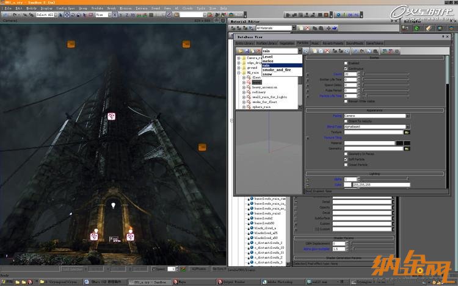Uncheck the Continuous checkbox
This screenshot has width=458, height=286.
pos(345,68)
